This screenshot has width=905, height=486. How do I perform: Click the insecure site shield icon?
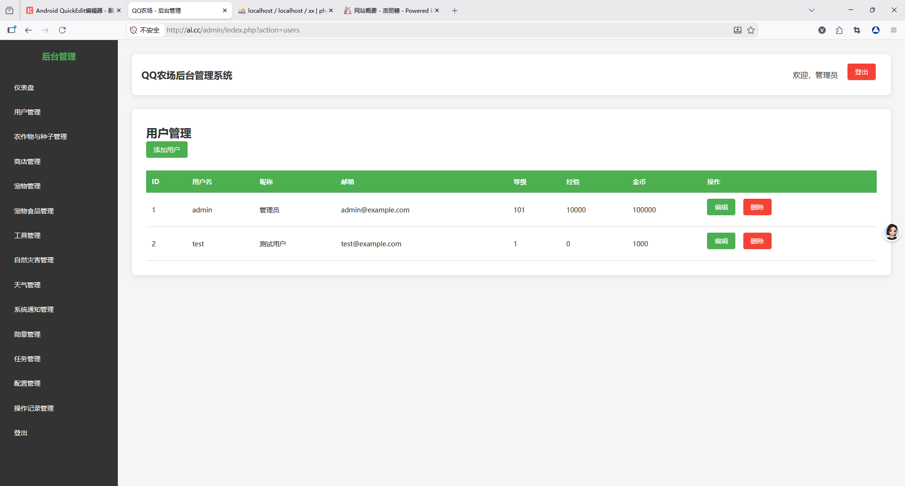134,30
